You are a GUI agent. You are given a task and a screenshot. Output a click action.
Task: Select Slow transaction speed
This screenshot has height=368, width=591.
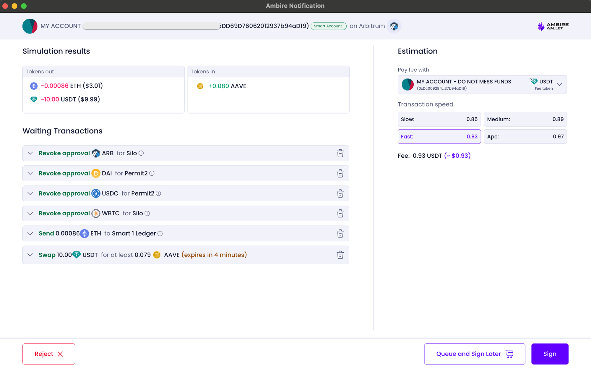coord(439,119)
